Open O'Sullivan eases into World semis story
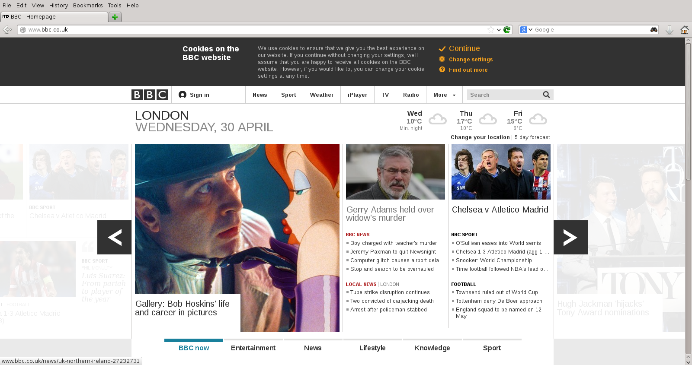Viewport: 692px width, 365px height. point(498,243)
